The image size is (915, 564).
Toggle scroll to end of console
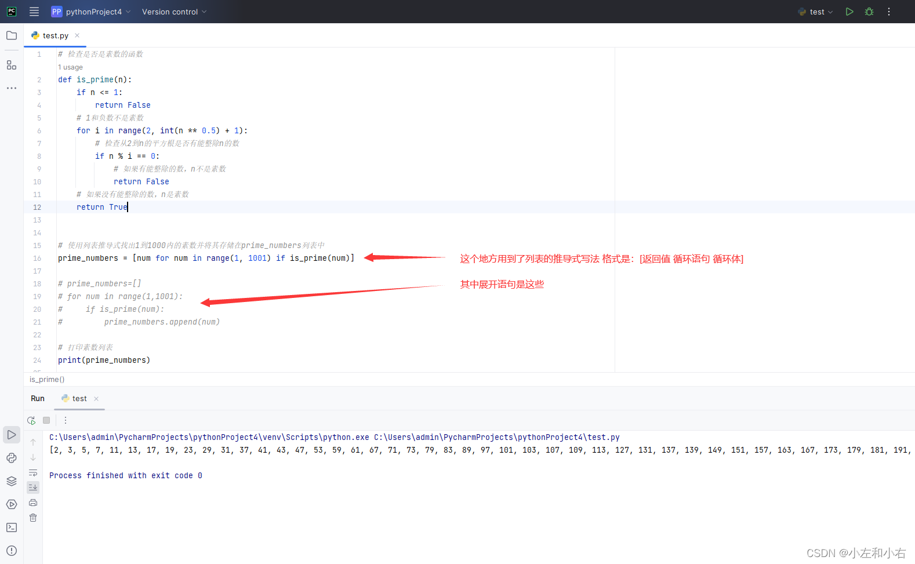coord(33,487)
